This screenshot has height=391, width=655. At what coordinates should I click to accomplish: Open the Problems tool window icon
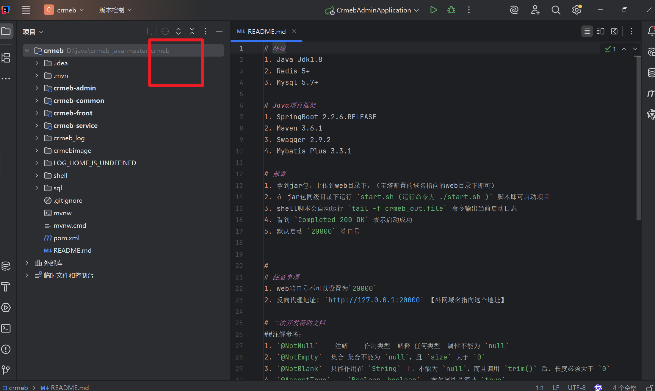point(6,349)
